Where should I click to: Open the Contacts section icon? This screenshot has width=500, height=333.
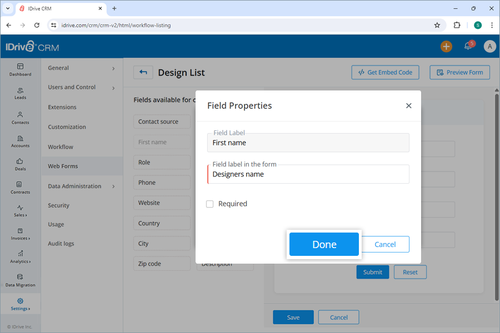(20, 117)
